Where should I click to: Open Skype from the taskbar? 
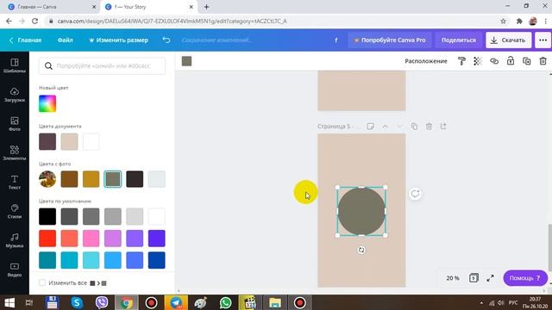coord(77,302)
